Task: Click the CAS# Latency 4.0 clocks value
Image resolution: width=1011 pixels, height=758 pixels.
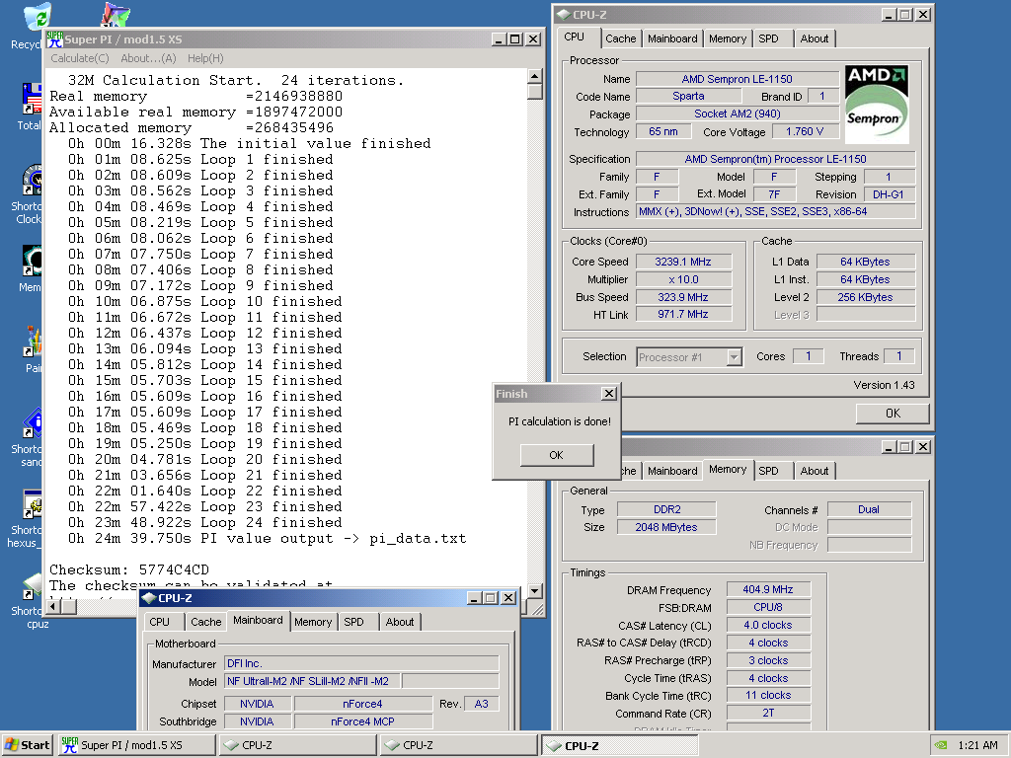Action: [x=768, y=625]
